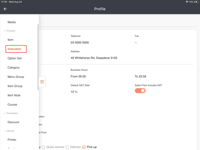
Task: Uncheck the Pick-up checkbox
Action: click(x=84, y=147)
